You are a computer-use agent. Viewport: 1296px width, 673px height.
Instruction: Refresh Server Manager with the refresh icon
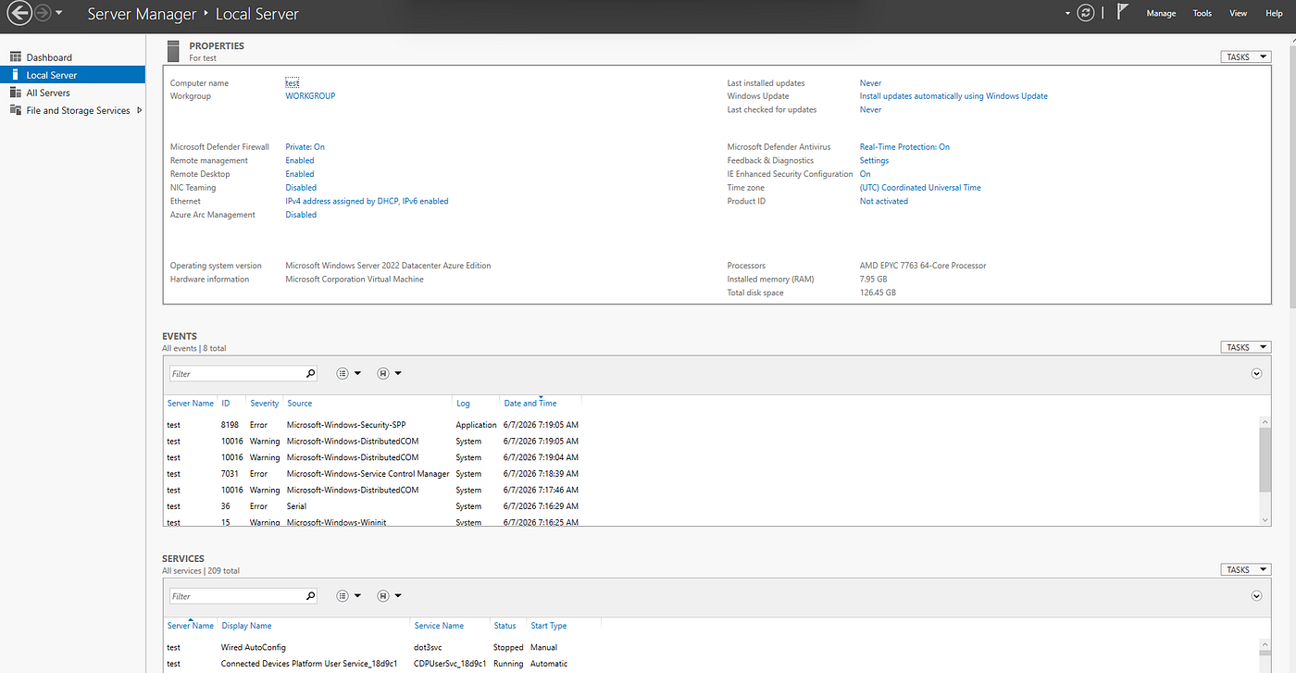click(x=1086, y=14)
